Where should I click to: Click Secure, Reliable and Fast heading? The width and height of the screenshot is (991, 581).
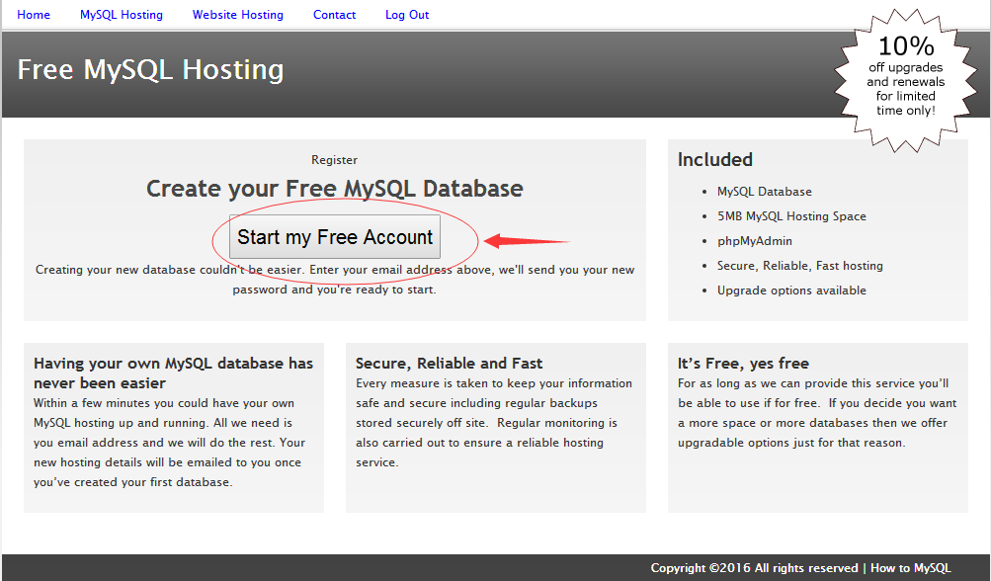pyautogui.click(x=449, y=364)
